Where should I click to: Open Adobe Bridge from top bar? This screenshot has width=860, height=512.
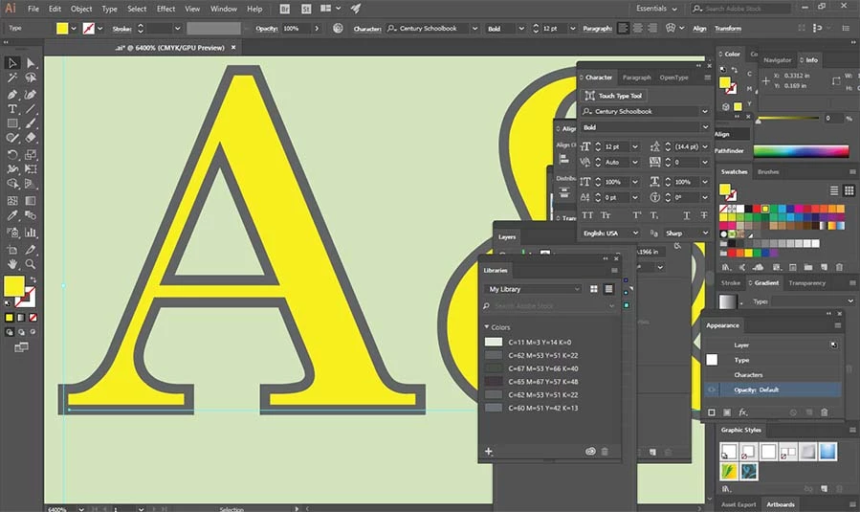[284, 9]
